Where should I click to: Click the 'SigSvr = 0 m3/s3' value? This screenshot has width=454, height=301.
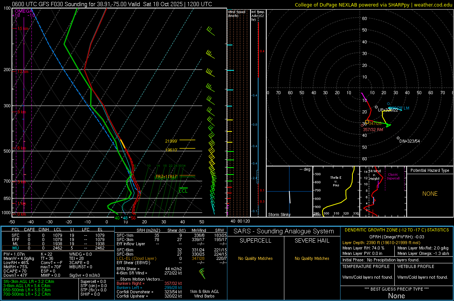tap(85, 275)
